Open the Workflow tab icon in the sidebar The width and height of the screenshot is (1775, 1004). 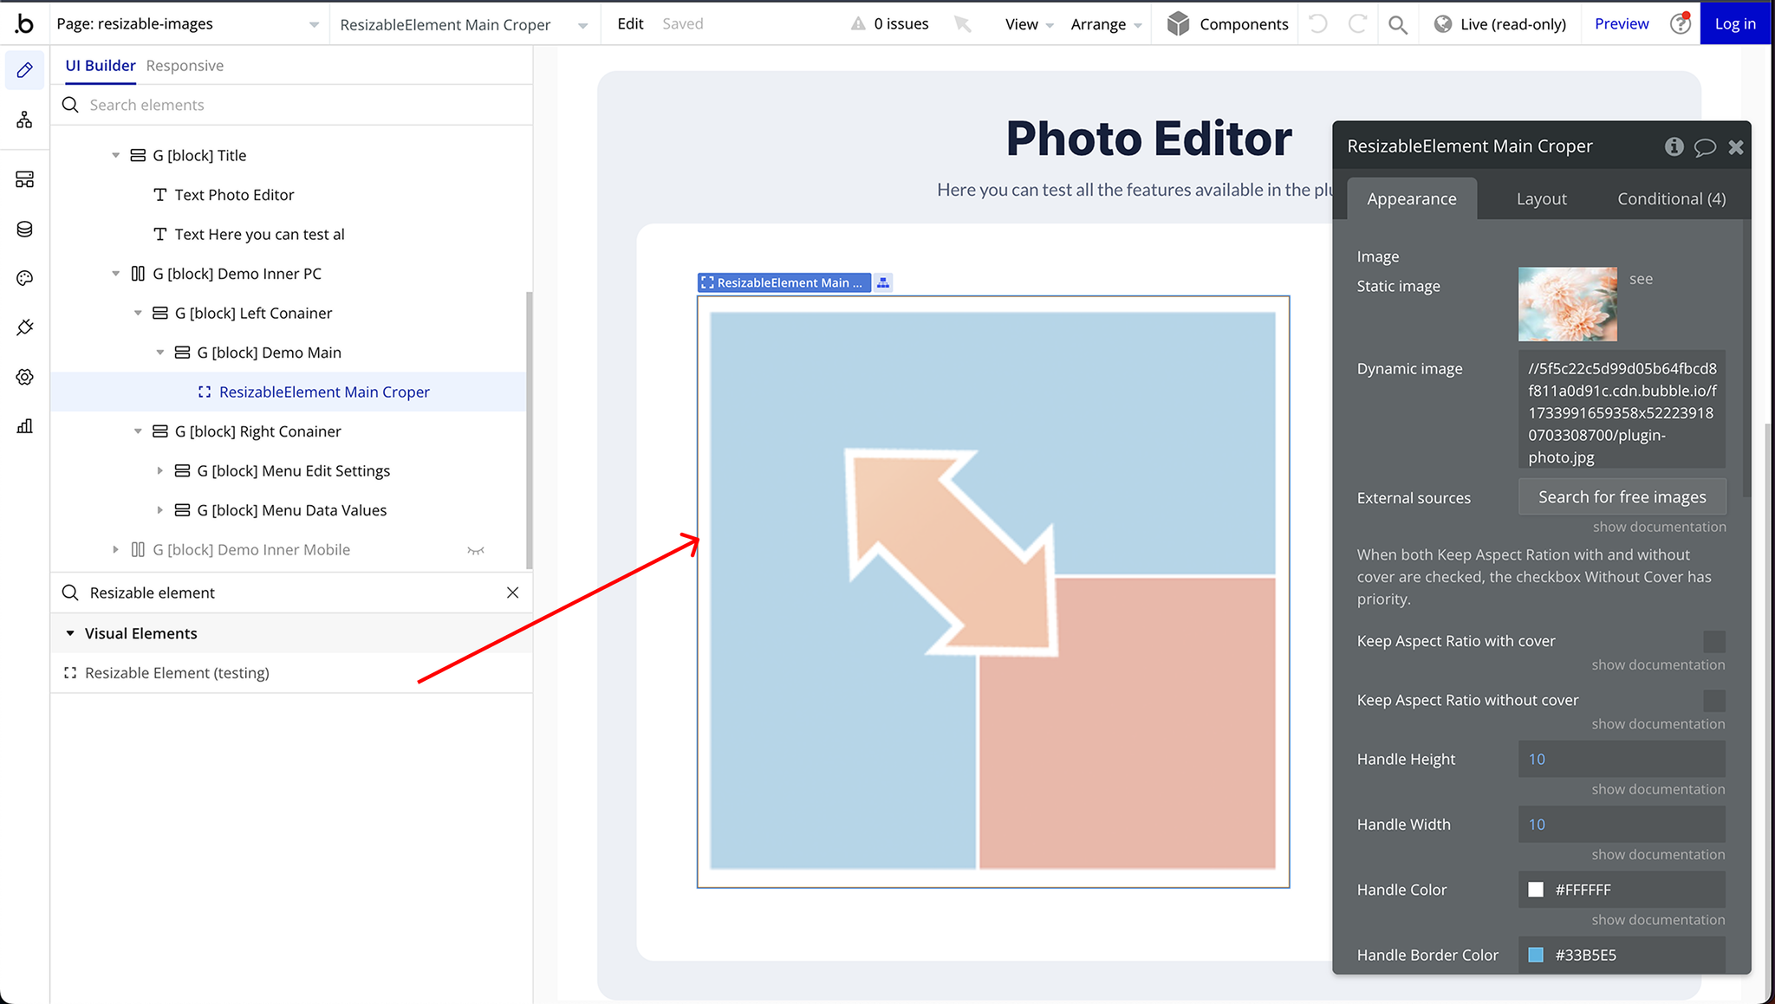pos(24,120)
